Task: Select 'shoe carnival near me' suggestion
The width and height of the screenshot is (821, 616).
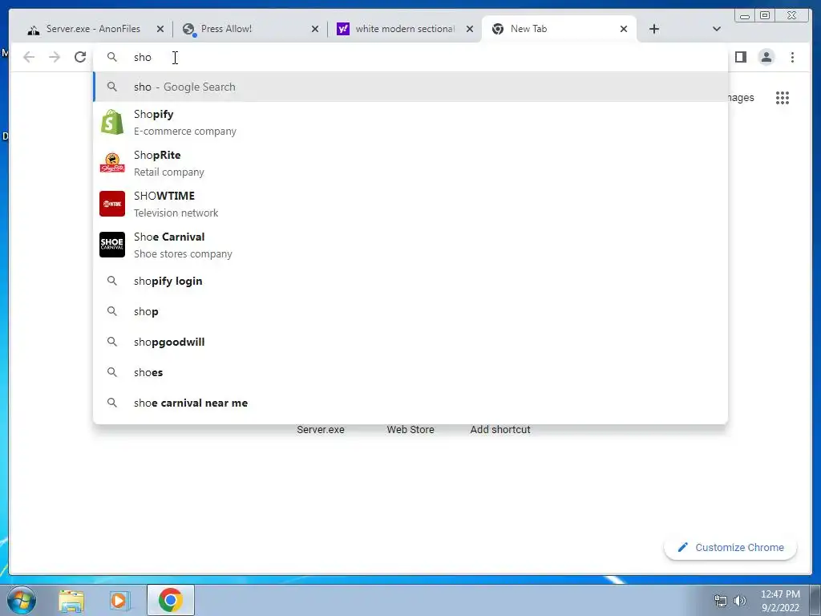Action: [x=410, y=403]
